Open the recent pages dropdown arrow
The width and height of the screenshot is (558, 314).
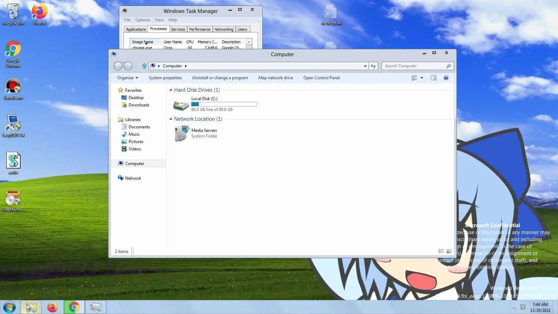(135, 66)
